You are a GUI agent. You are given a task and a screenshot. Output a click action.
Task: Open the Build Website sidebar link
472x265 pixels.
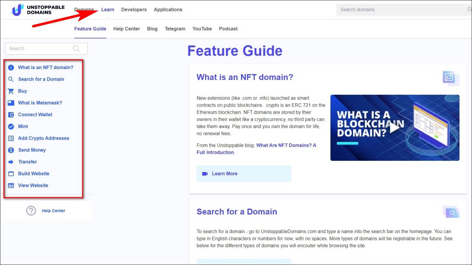(34, 174)
